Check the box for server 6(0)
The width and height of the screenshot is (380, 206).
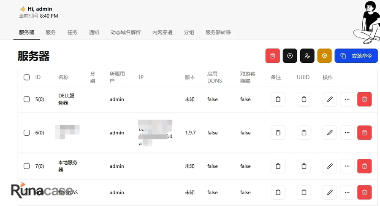point(27,133)
